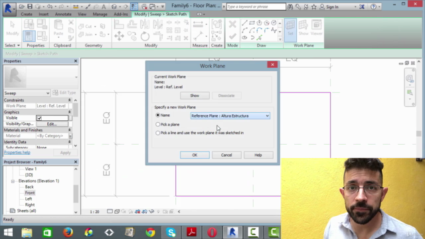Select the Back elevation in Project Browser

coord(29,187)
